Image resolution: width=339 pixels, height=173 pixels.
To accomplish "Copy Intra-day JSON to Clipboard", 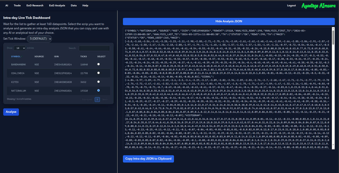I will [x=148, y=159].
